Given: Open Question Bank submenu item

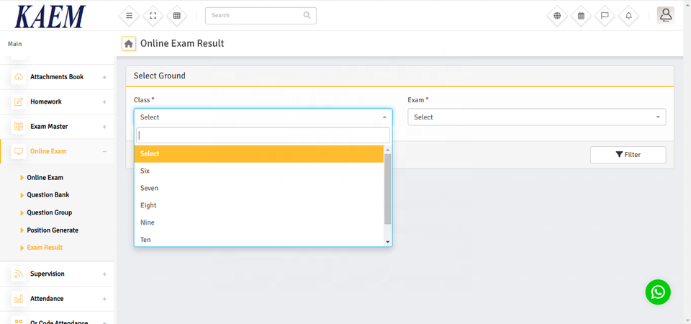Looking at the screenshot, I should tap(48, 195).
